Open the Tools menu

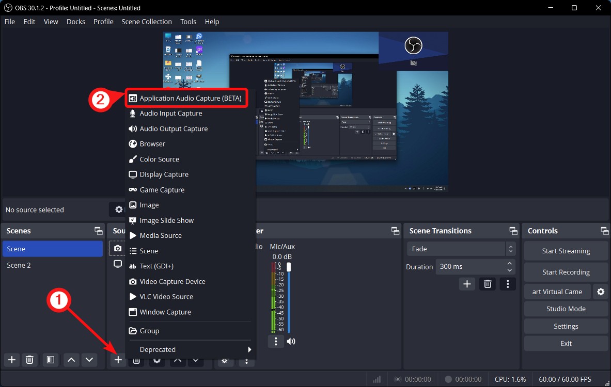pyautogui.click(x=188, y=21)
